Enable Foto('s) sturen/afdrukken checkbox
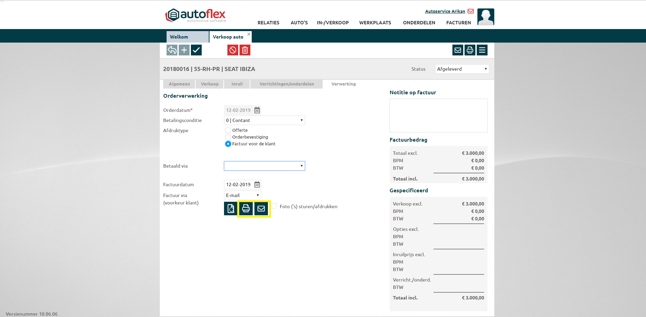 (x=274, y=206)
